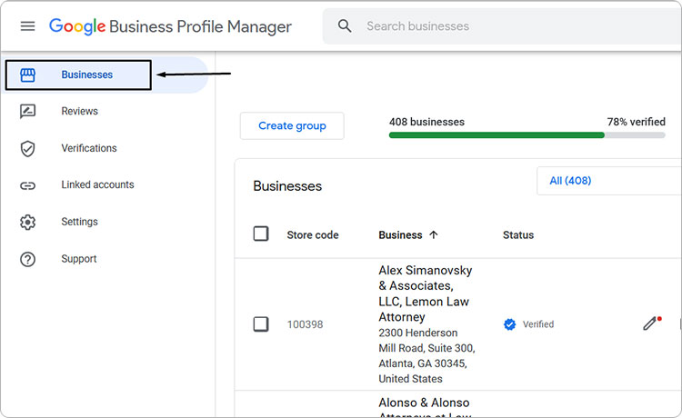The image size is (682, 418).
Task: Focus the Search businesses field
Action: (x=502, y=26)
